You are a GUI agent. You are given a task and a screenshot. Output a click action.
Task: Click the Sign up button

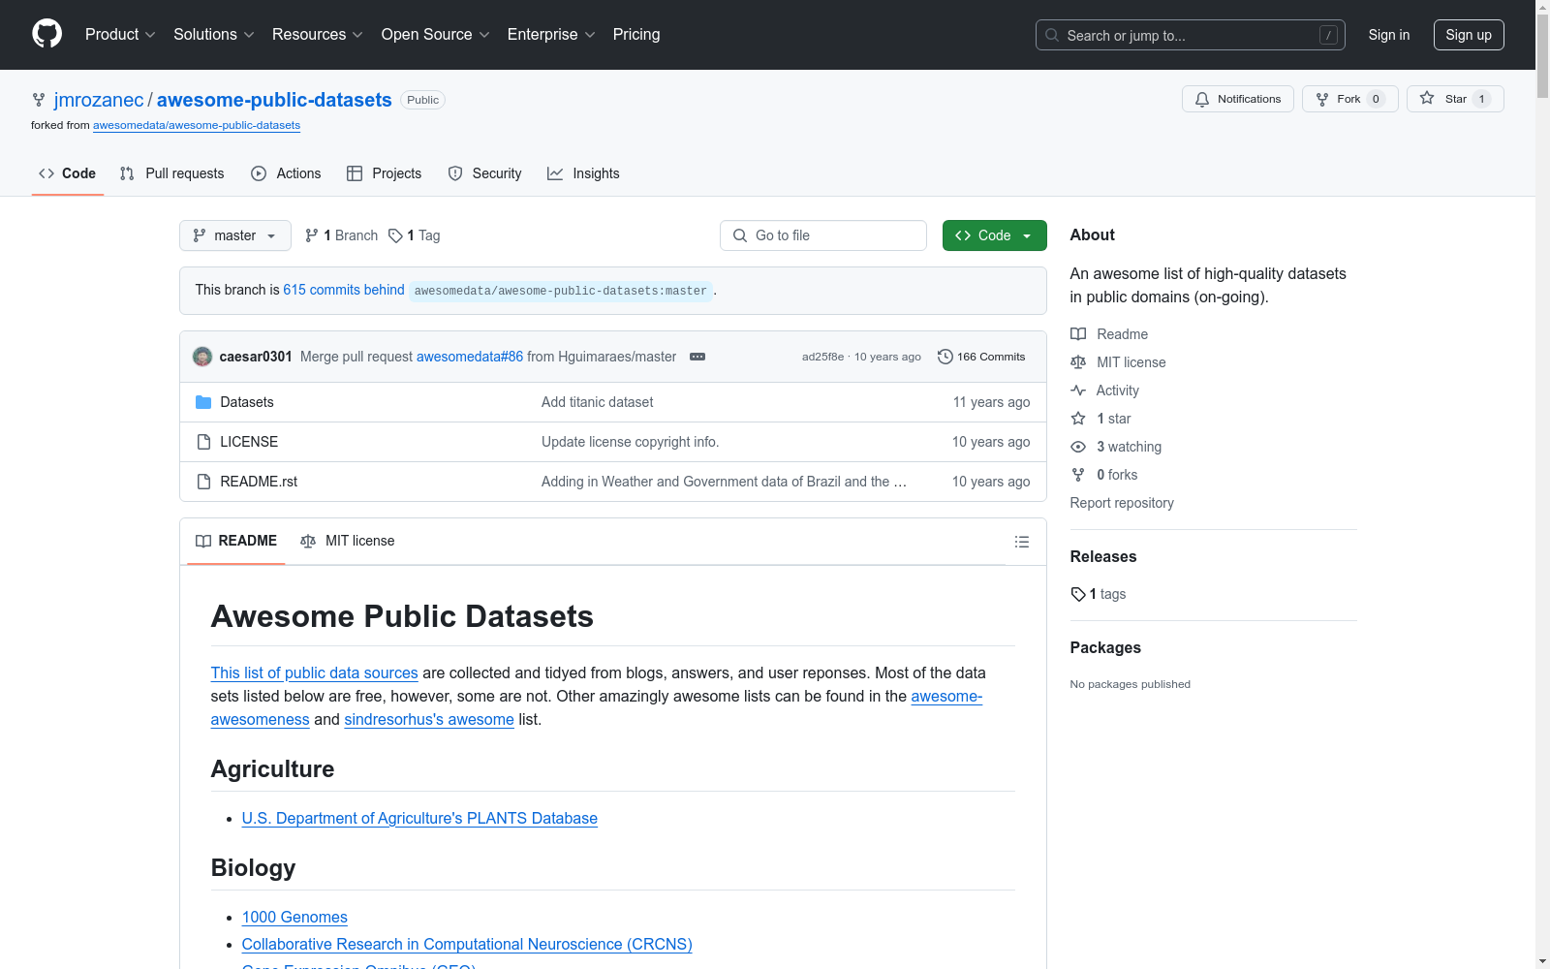click(1469, 35)
